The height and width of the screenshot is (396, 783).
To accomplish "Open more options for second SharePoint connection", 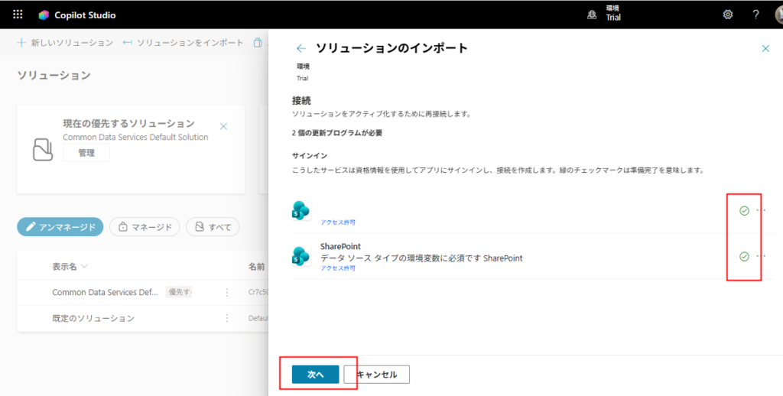I will tap(760, 257).
